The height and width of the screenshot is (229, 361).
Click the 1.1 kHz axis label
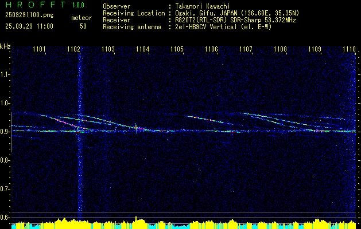pyautogui.click(x=5, y=74)
